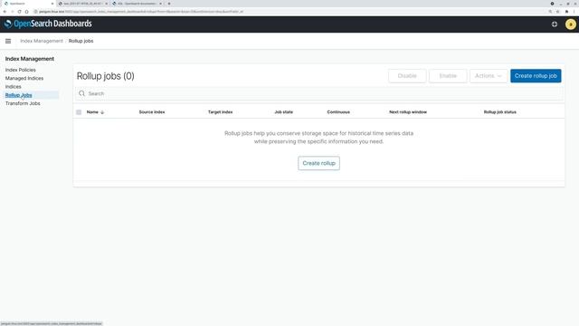This screenshot has width=579, height=326.
Task: Select Rollup Jobs in sidebar
Action: point(18,95)
